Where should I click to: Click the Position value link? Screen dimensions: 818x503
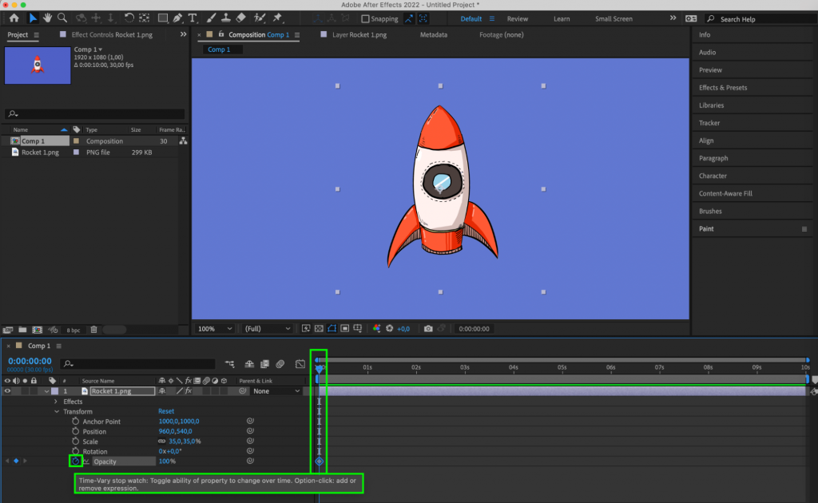pyautogui.click(x=174, y=431)
